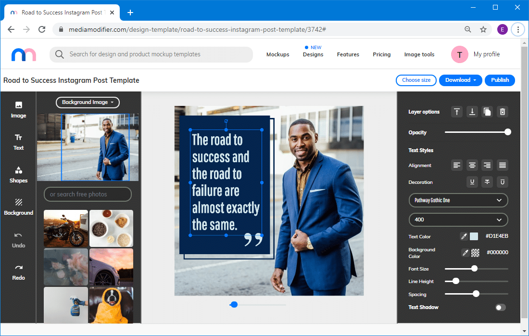Click the Choose size button
The image size is (529, 336).
(x=416, y=80)
